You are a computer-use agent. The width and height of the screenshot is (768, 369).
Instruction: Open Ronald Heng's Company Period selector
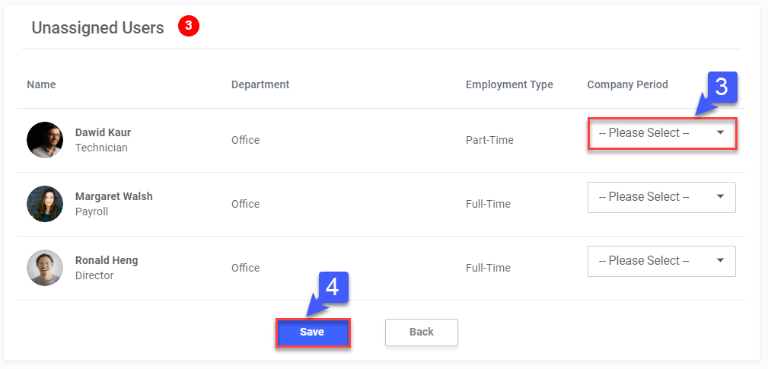click(x=661, y=261)
